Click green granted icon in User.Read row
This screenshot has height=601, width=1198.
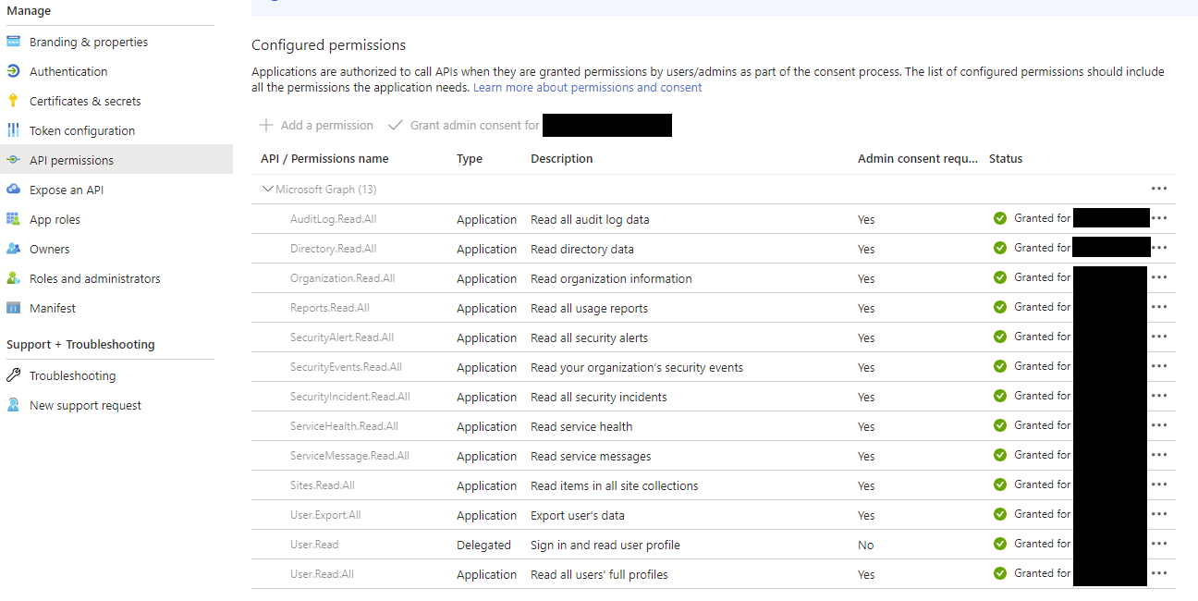(1000, 544)
